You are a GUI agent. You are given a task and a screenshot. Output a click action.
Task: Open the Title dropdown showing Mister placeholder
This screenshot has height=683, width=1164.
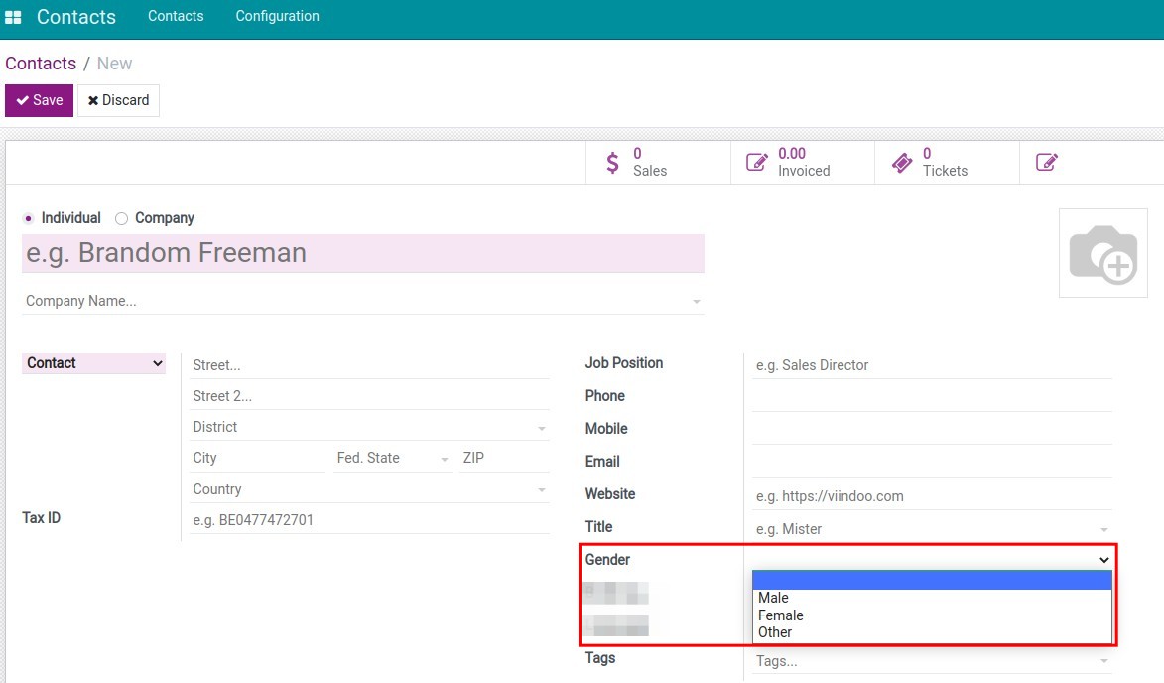coord(1103,528)
